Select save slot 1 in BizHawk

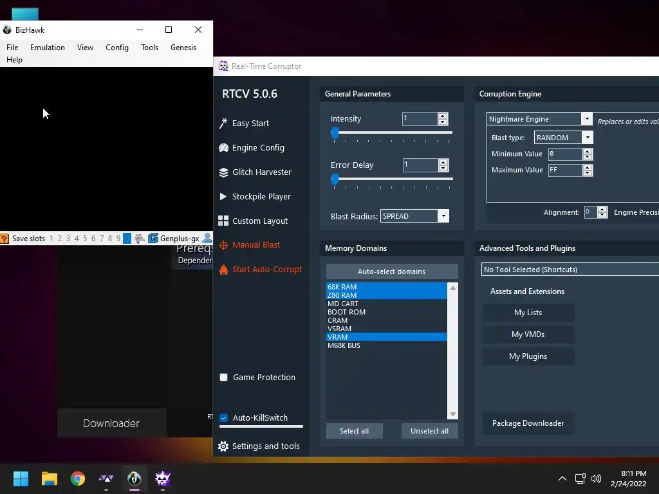click(51, 239)
